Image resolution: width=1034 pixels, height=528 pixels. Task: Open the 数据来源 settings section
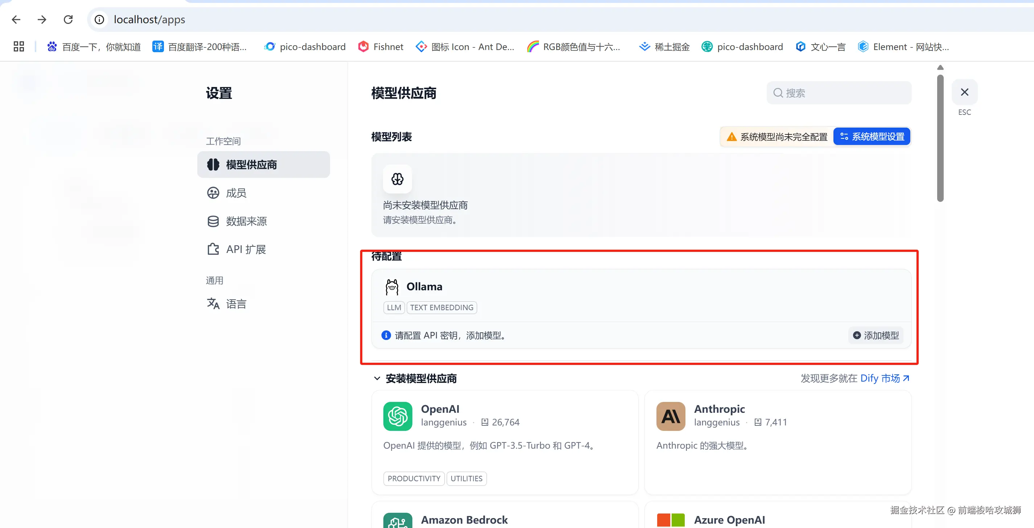click(x=246, y=221)
